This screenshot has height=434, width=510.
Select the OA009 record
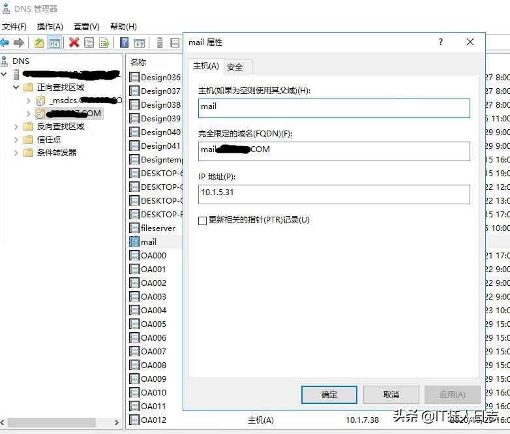point(148,379)
